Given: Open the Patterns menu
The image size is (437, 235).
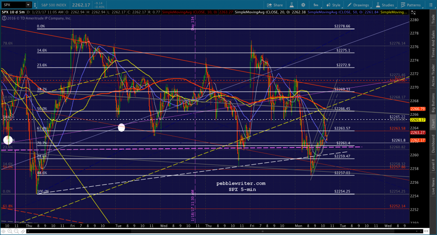Looking at the screenshot, I should (x=411, y=5).
